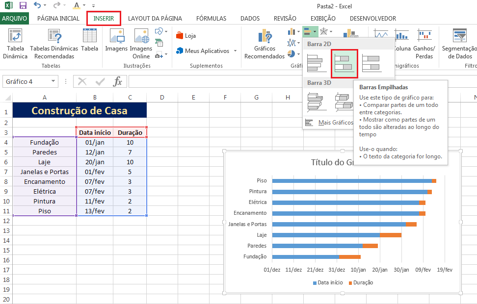Switch to the LAYOUT DA PÁGINA tab

[155, 19]
